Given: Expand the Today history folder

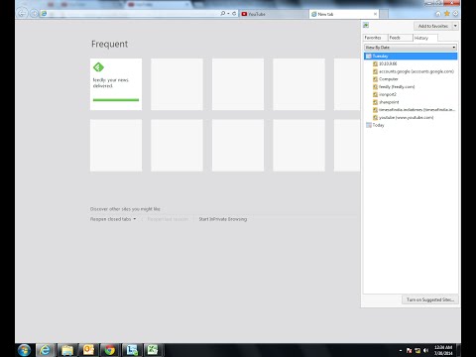Looking at the screenshot, I should click(x=378, y=125).
